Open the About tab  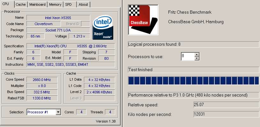83,5
